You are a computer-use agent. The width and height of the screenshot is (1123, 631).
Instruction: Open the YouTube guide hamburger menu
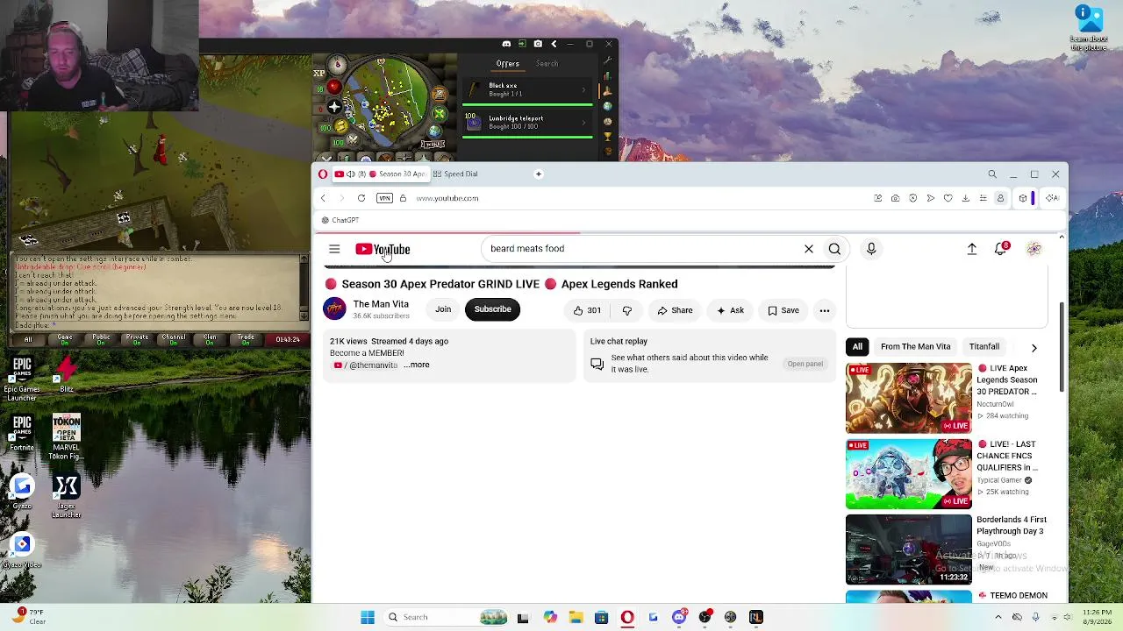(334, 249)
